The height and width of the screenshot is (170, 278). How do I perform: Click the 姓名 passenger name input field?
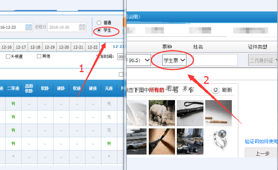(x=216, y=60)
